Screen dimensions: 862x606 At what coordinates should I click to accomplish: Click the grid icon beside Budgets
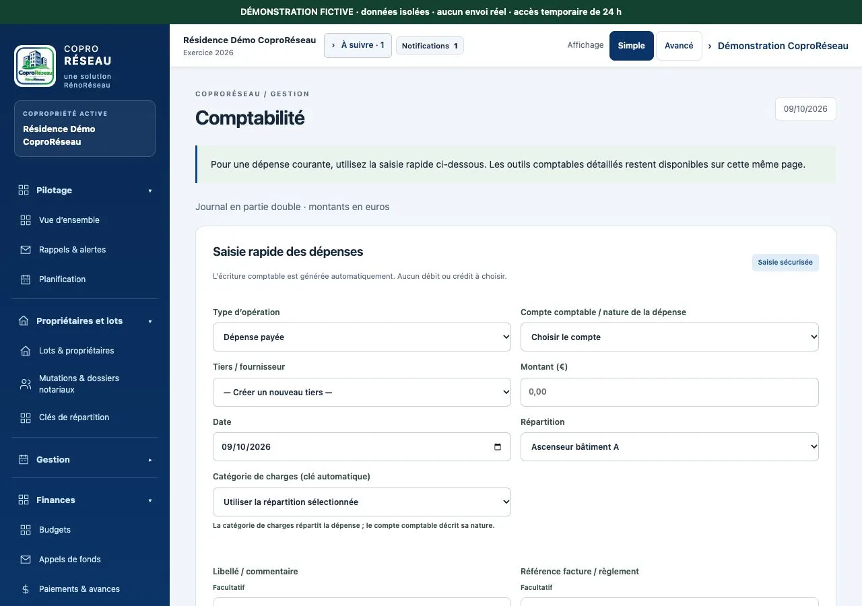coord(26,530)
